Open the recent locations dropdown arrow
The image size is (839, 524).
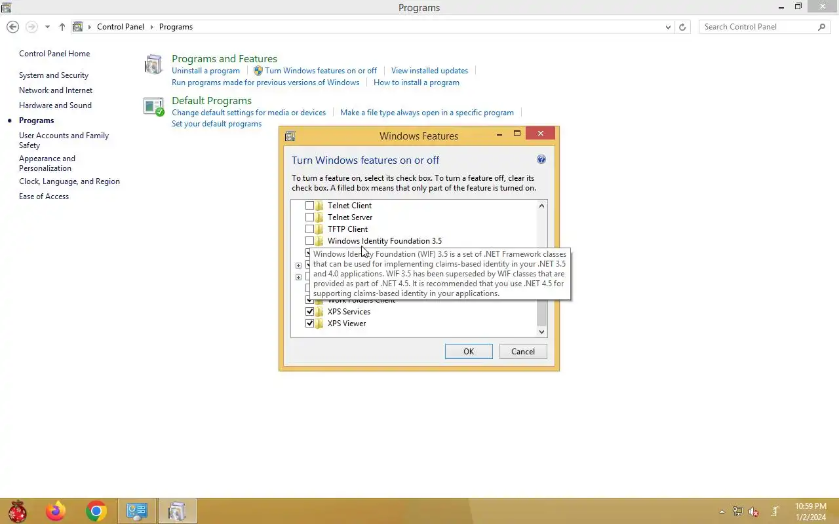(47, 27)
